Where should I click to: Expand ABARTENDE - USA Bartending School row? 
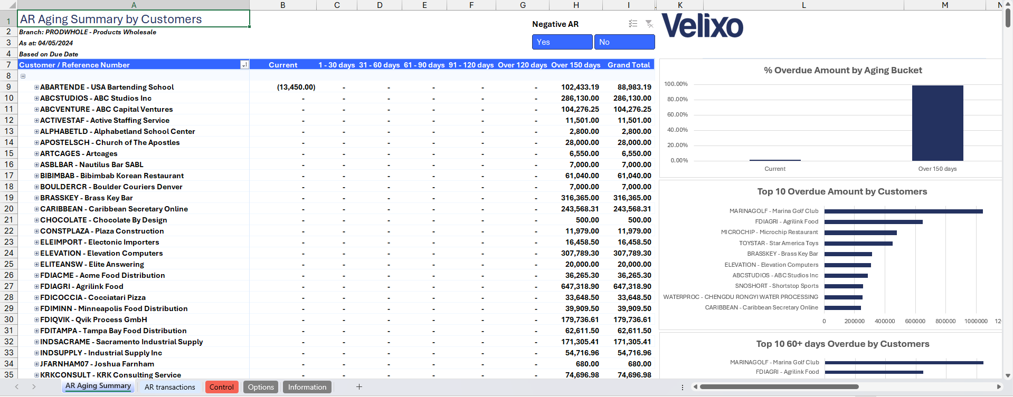[37, 87]
